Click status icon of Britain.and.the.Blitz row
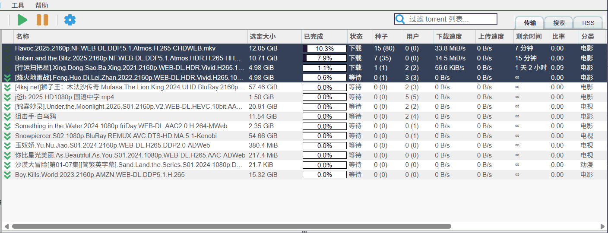 pyautogui.click(x=7, y=58)
